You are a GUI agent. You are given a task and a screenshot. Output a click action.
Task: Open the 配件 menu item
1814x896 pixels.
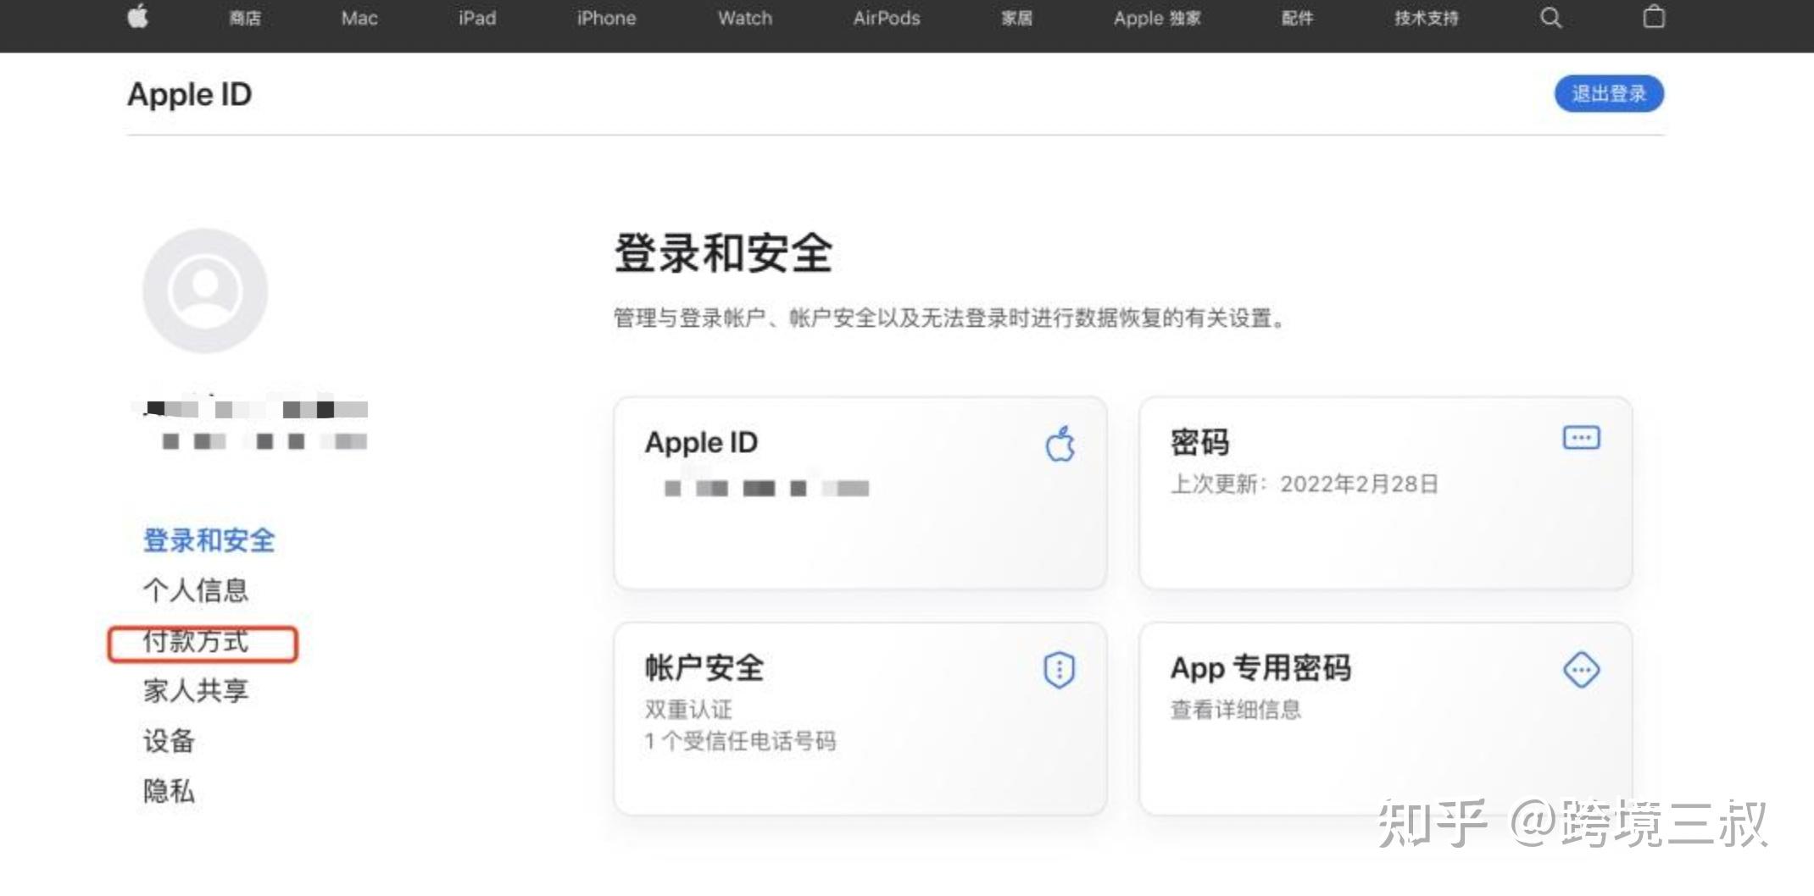click(x=1297, y=18)
